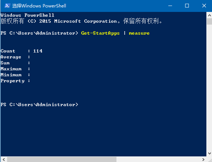The height and width of the screenshot is (162, 212).
Task: Click the measure command word
Action: (x=139, y=33)
